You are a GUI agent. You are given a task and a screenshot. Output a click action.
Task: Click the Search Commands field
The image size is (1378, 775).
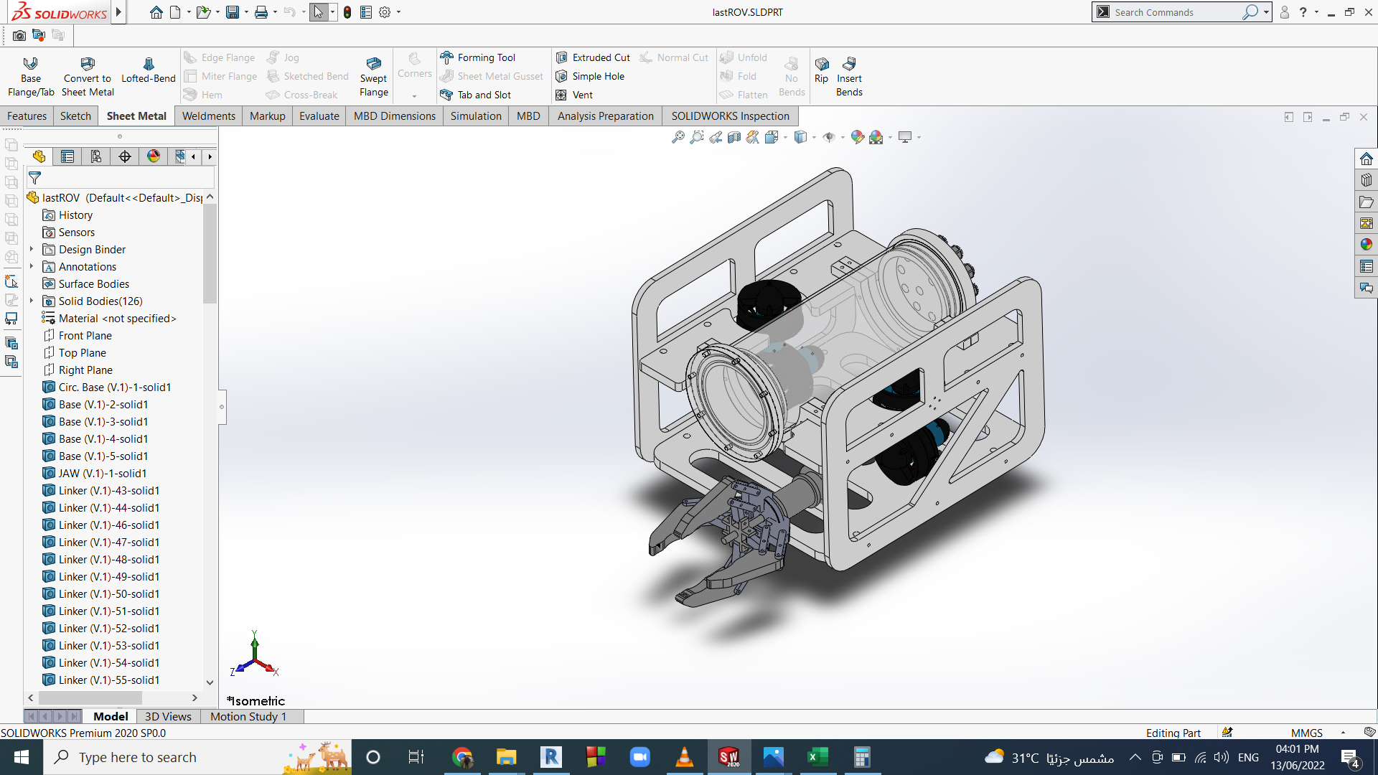[x=1177, y=12]
